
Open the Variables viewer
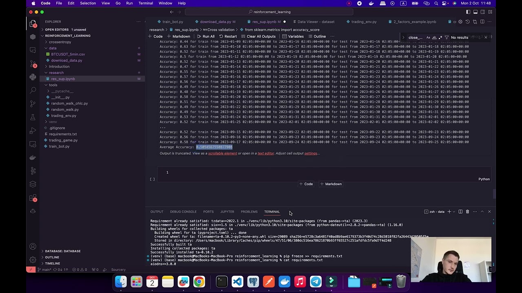click(293, 37)
